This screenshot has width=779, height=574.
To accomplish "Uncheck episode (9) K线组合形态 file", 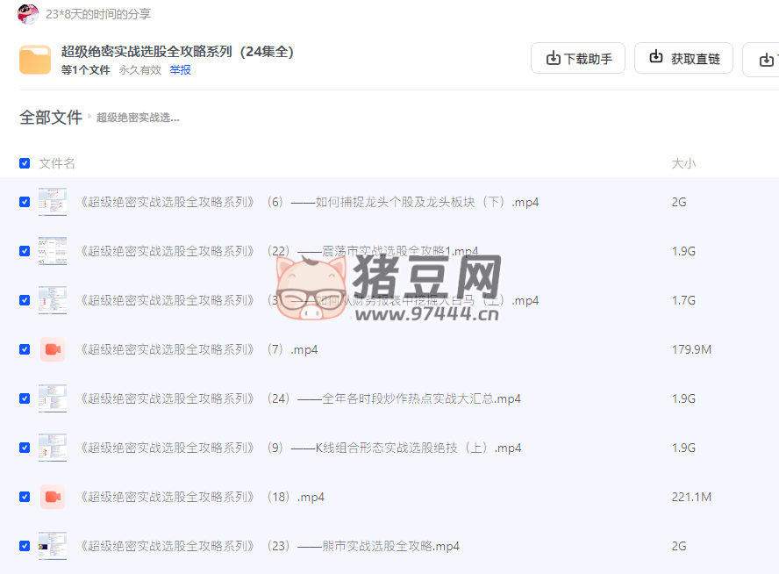I will coord(25,447).
